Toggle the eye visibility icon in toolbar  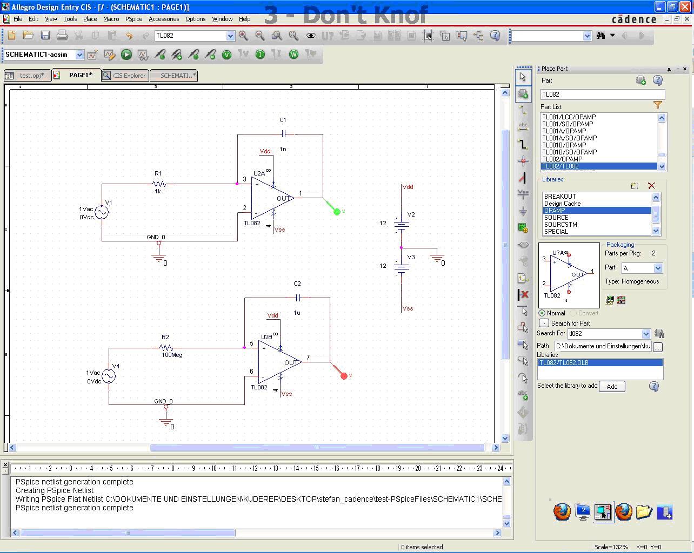(311, 36)
